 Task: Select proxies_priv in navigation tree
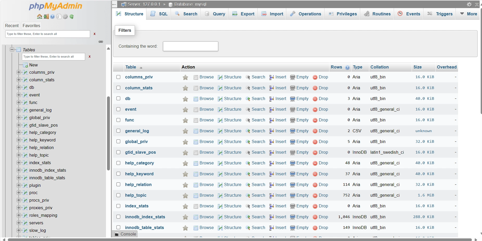(x=41, y=208)
